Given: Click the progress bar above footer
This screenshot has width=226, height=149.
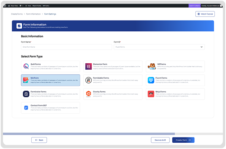Looking at the screenshot, I should tap(113, 134).
